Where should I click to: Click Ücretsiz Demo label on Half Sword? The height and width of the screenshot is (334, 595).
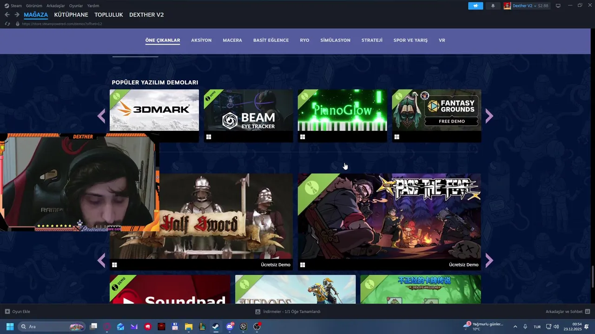click(276, 265)
